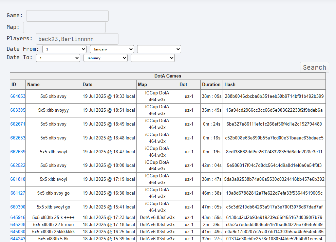Open the Date From day dropdown
This screenshot has height=242, width=336.
pos(64,49)
